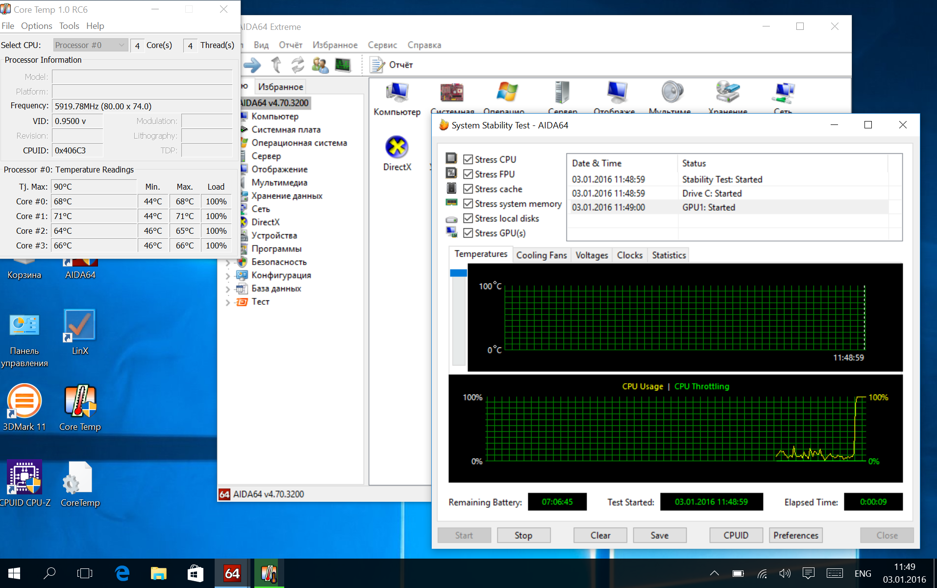Click the Stop button in Stability Test
Viewport: 937px width, 588px height.
click(523, 536)
